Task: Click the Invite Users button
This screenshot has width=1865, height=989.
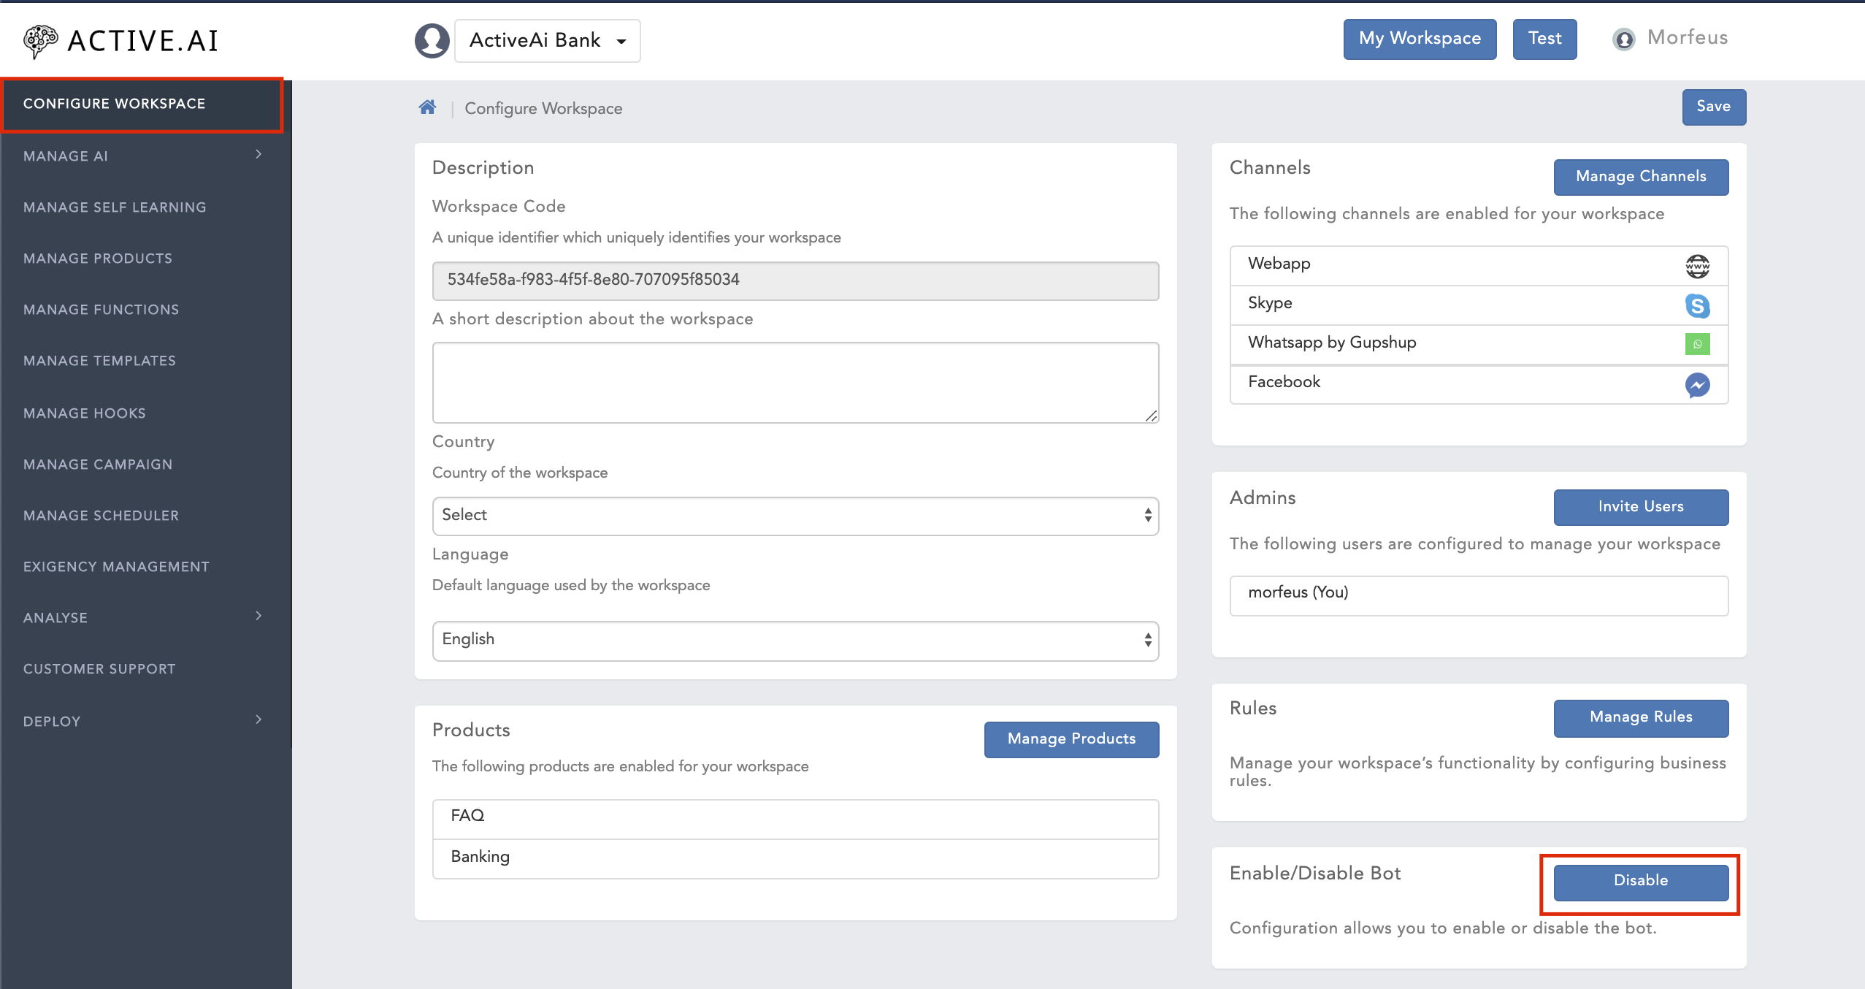Action: (x=1639, y=507)
